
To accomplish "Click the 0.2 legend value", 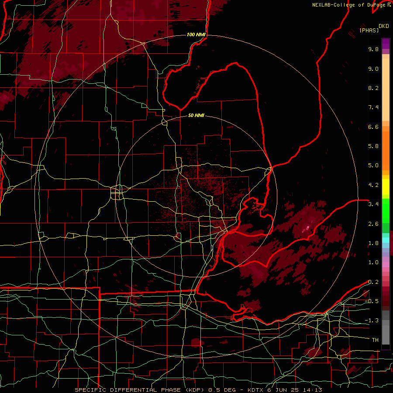I will [x=373, y=282].
